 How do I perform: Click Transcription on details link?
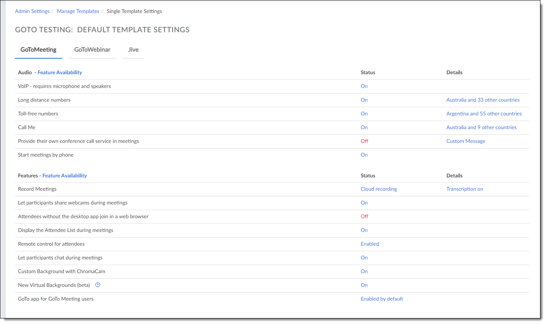[465, 189]
